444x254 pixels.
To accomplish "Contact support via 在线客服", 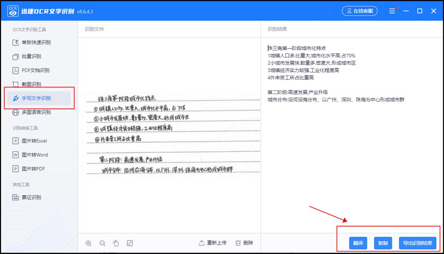I will (x=359, y=11).
